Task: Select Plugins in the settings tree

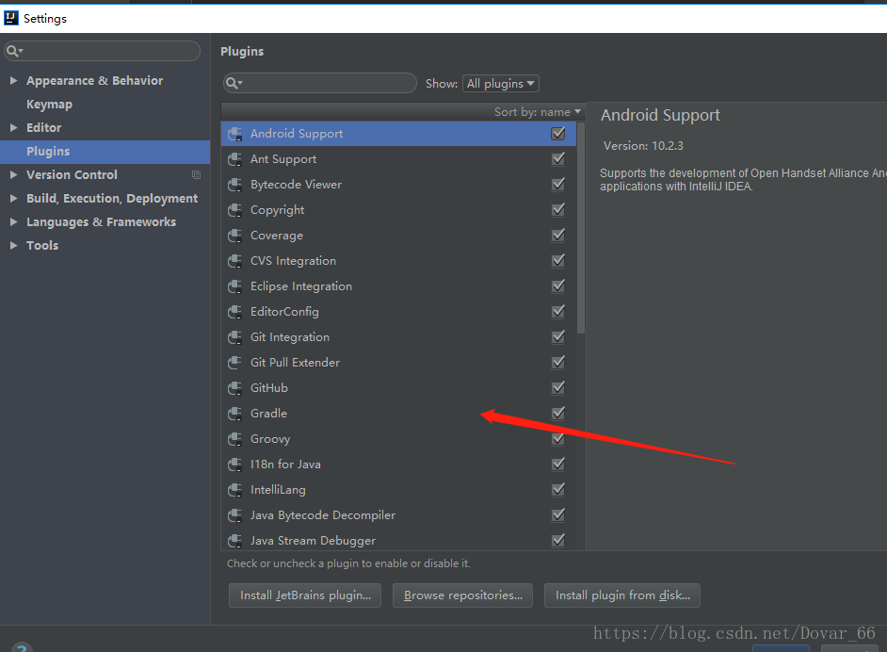Action: [105, 152]
